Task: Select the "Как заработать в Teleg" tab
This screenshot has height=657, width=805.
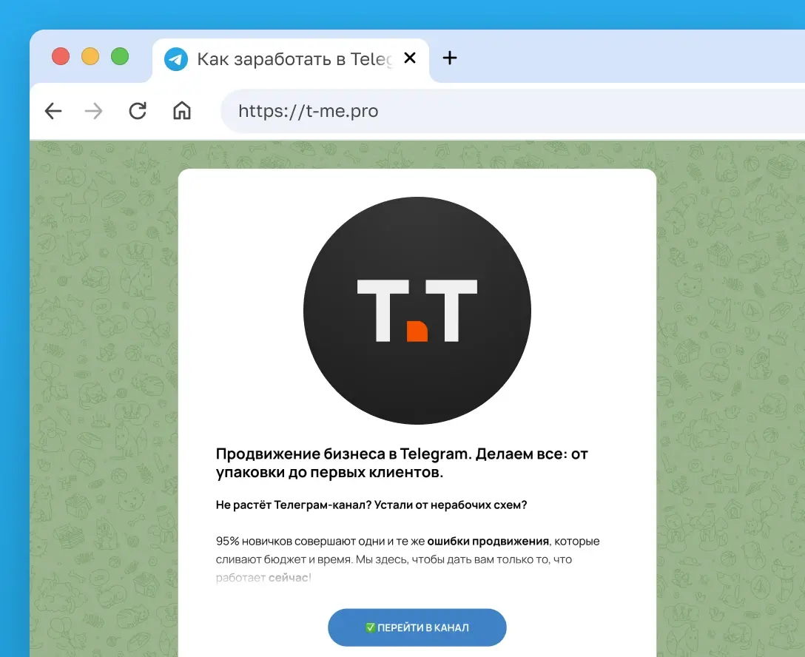Action: click(291, 60)
